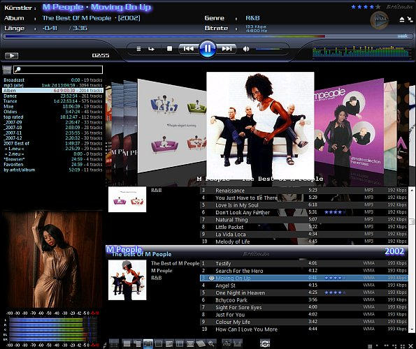Select track You Just Have to Be There
This screenshot has width=416, height=349.
(x=303, y=198)
